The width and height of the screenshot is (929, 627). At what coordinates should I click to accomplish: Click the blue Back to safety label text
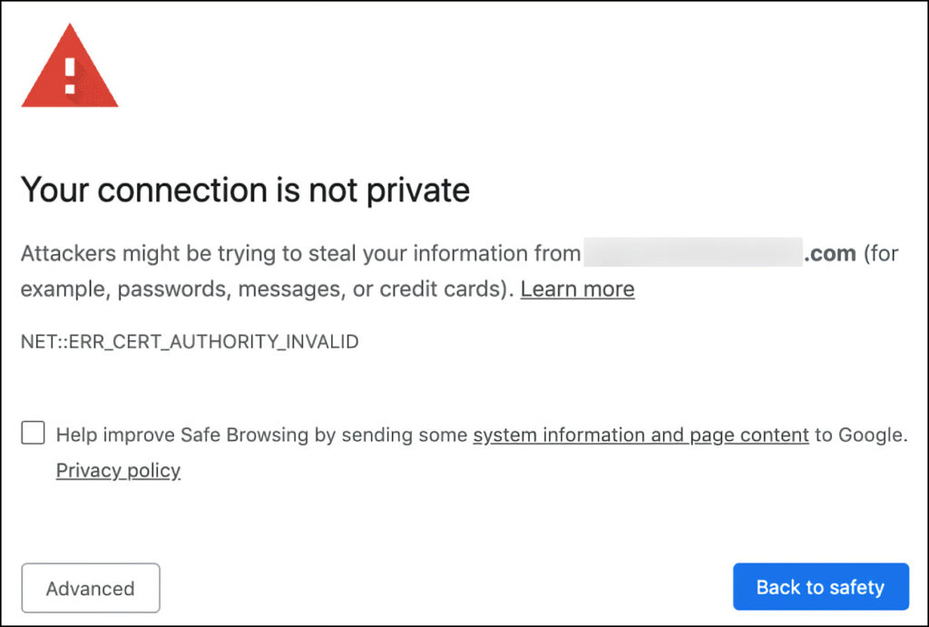[820, 586]
